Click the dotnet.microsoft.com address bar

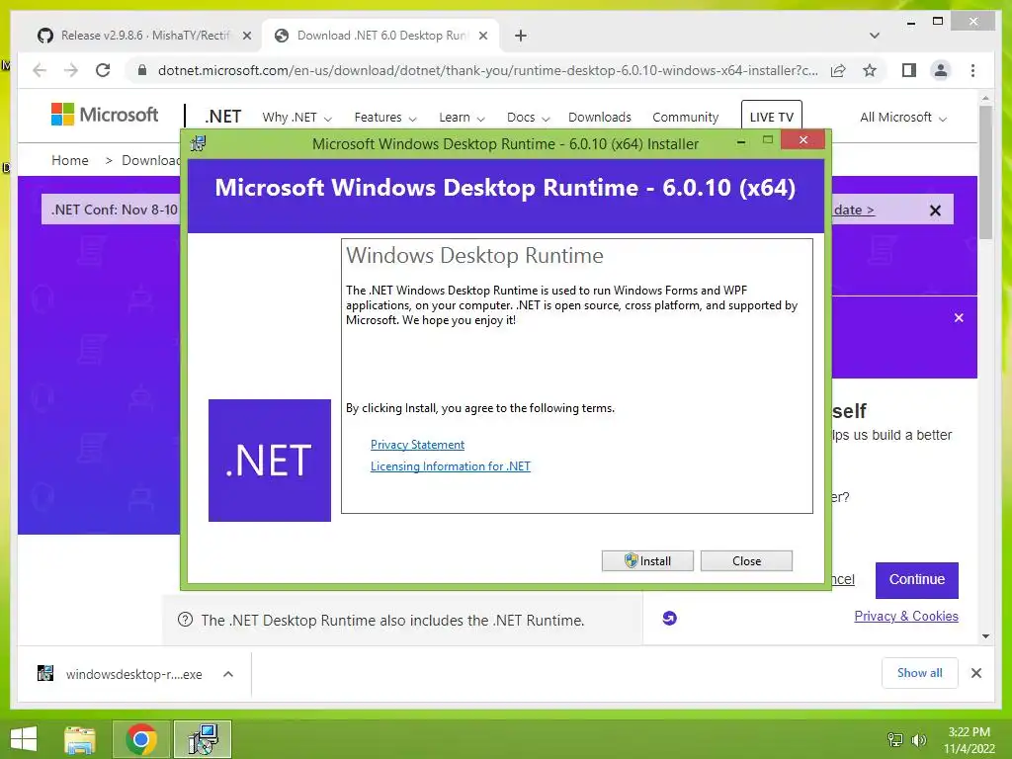pos(488,70)
